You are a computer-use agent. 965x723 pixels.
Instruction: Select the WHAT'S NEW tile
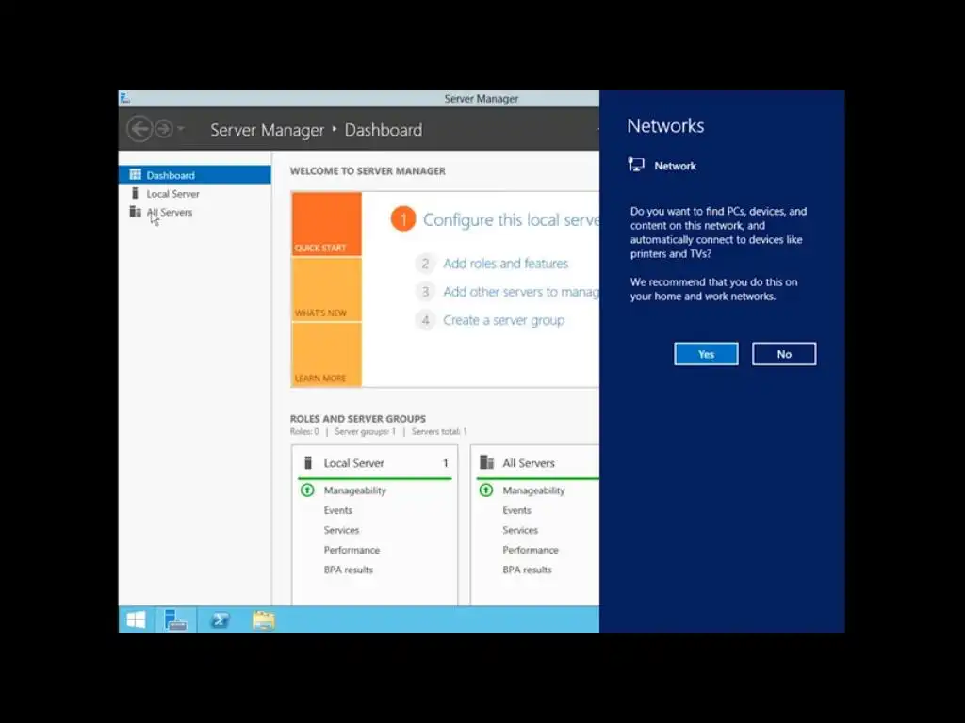tap(326, 290)
